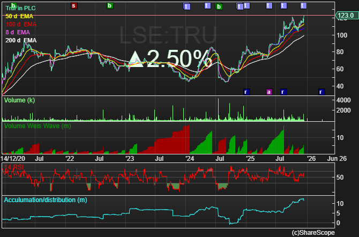Click the last 't' marker before 2026

tap(303, 6)
